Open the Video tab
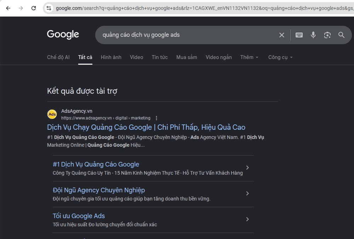The height and width of the screenshot is (239, 354). point(136,57)
